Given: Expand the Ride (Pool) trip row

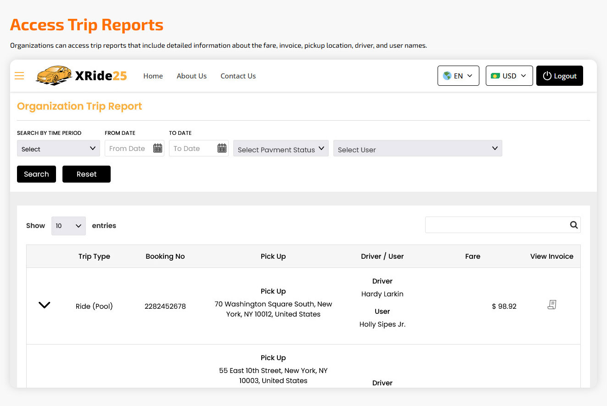Looking at the screenshot, I should 44,305.
